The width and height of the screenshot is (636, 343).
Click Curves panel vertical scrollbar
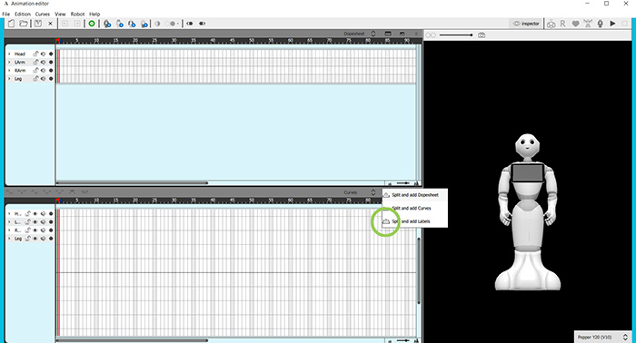click(419, 270)
